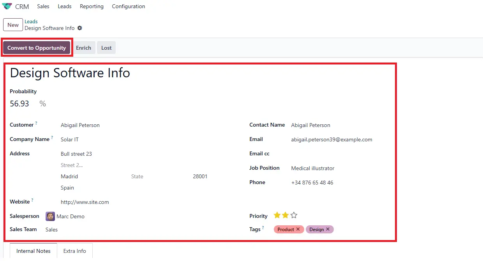Show help tooltip next to Website label
Screen dimensions: 483x261
point(32,200)
